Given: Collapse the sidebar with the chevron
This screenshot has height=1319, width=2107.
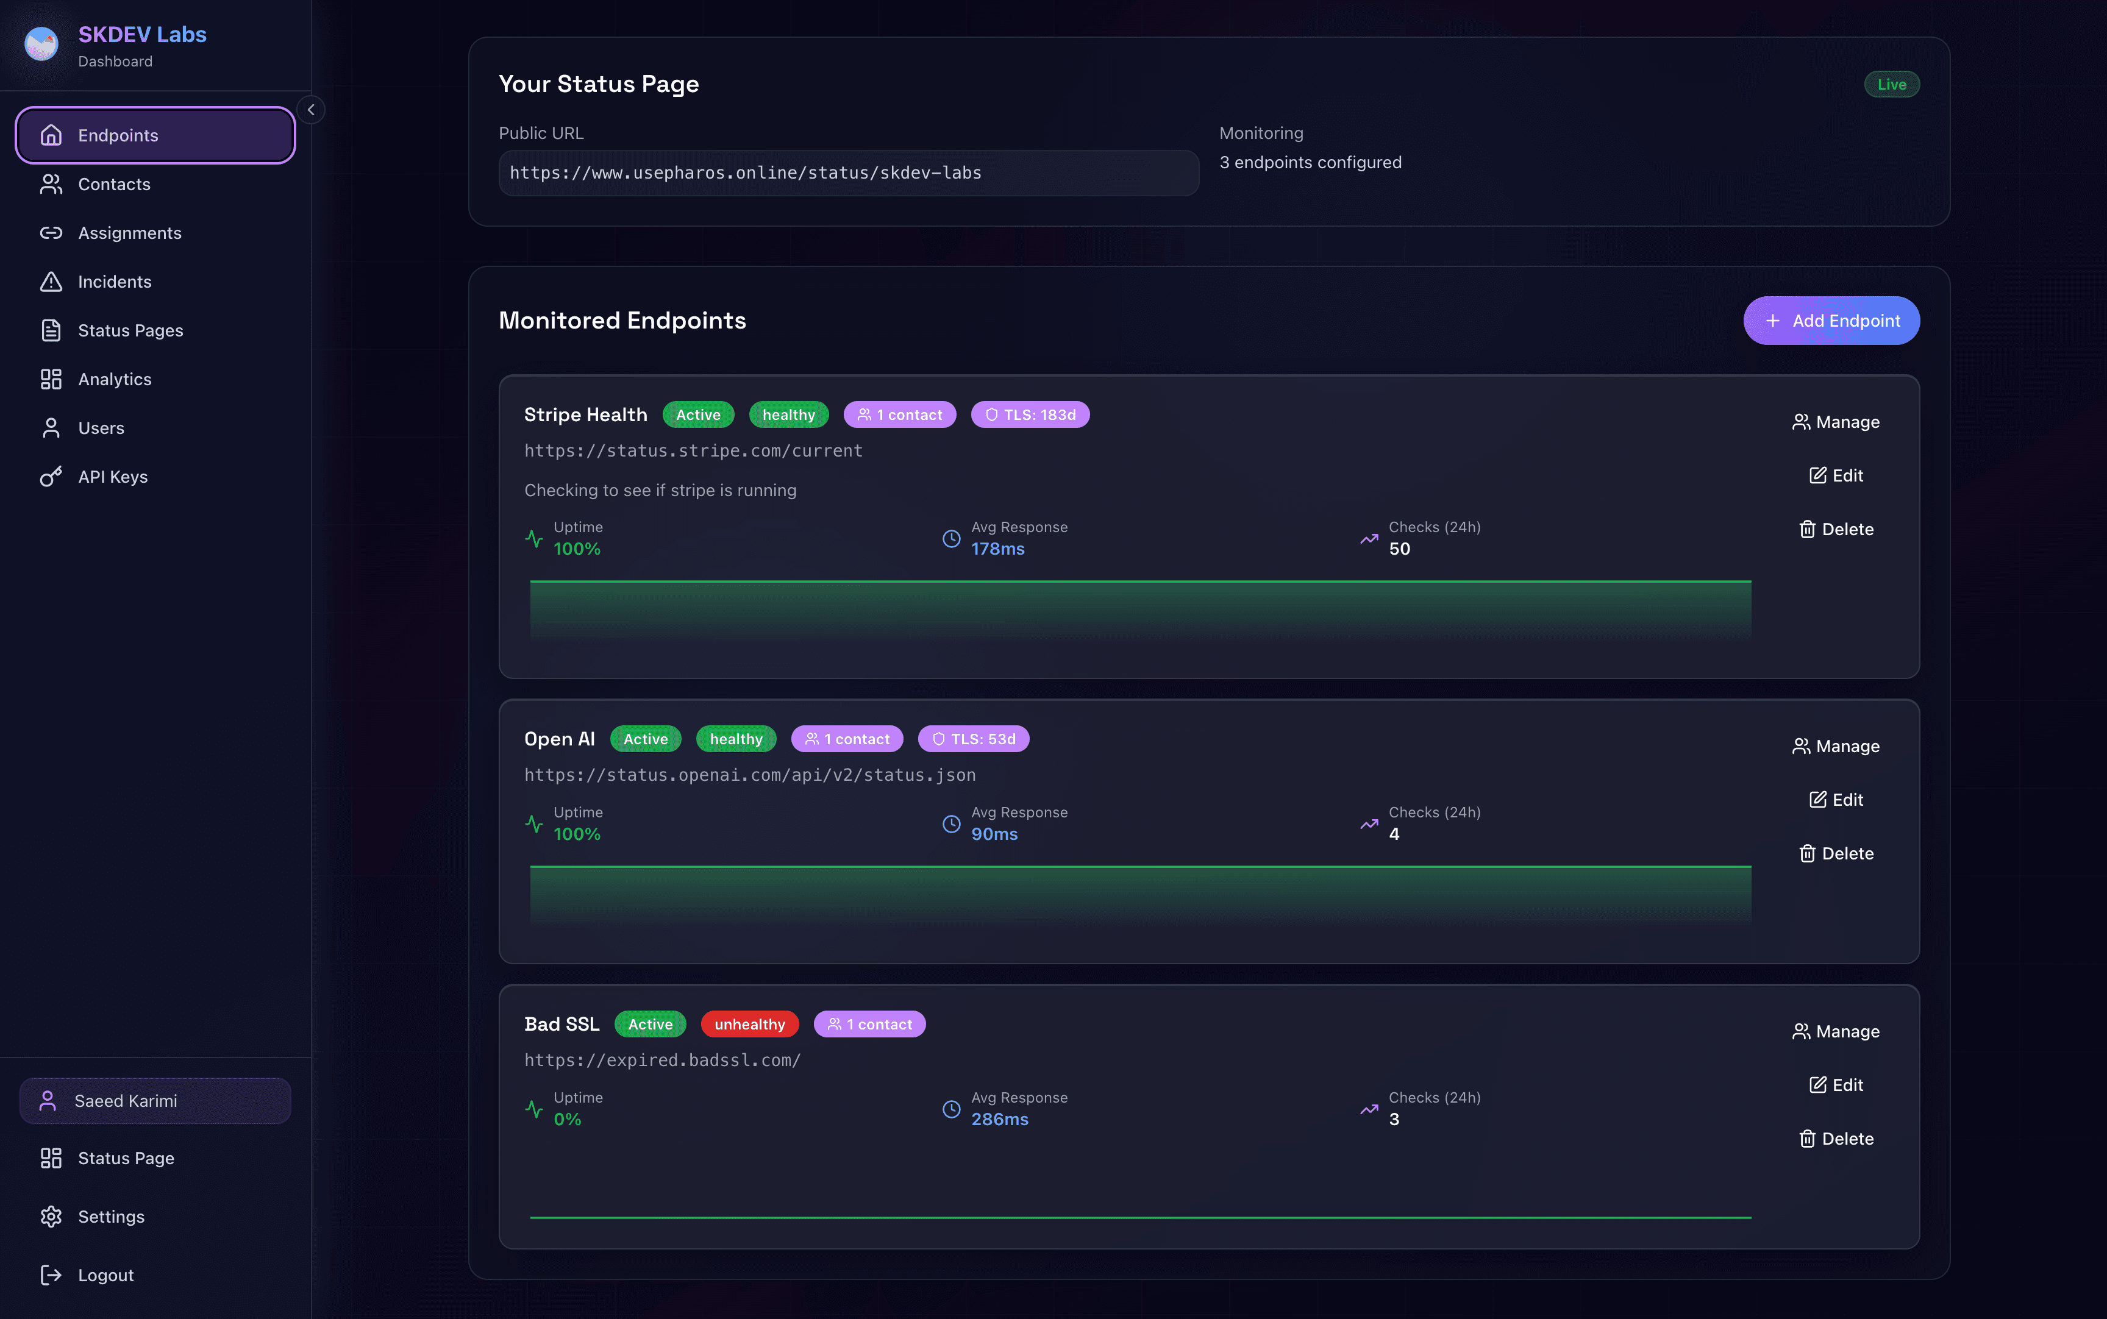Looking at the screenshot, I should coord(312,110).
